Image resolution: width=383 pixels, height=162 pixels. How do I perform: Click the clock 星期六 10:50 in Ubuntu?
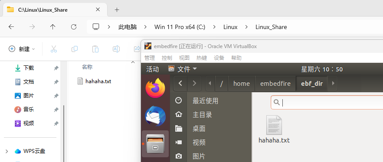point(322,69)
